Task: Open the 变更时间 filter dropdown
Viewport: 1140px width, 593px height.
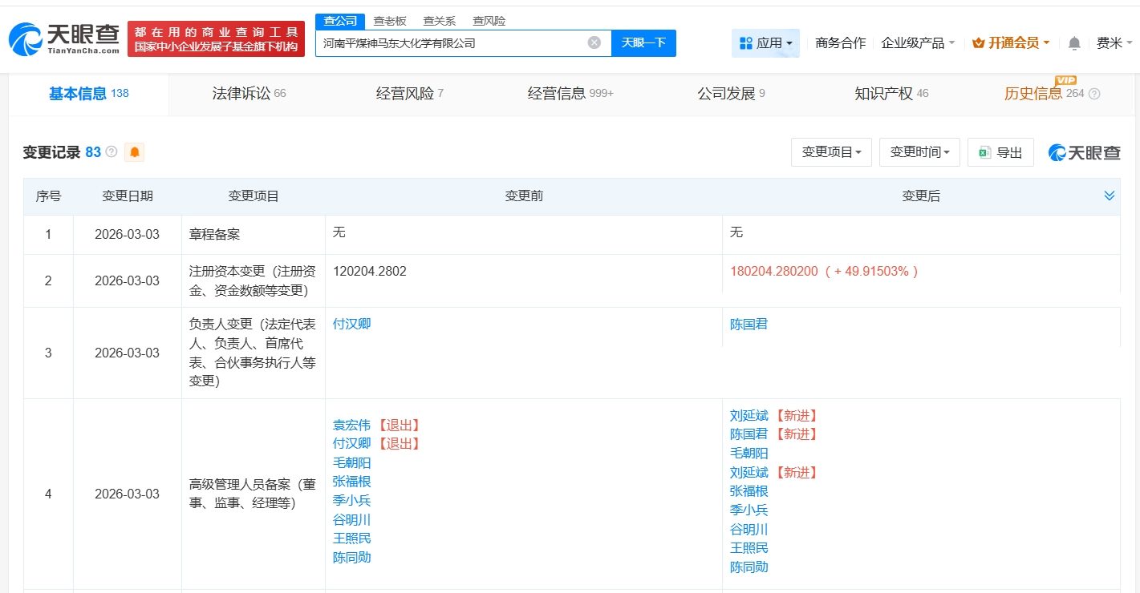Action: [919, 152]
